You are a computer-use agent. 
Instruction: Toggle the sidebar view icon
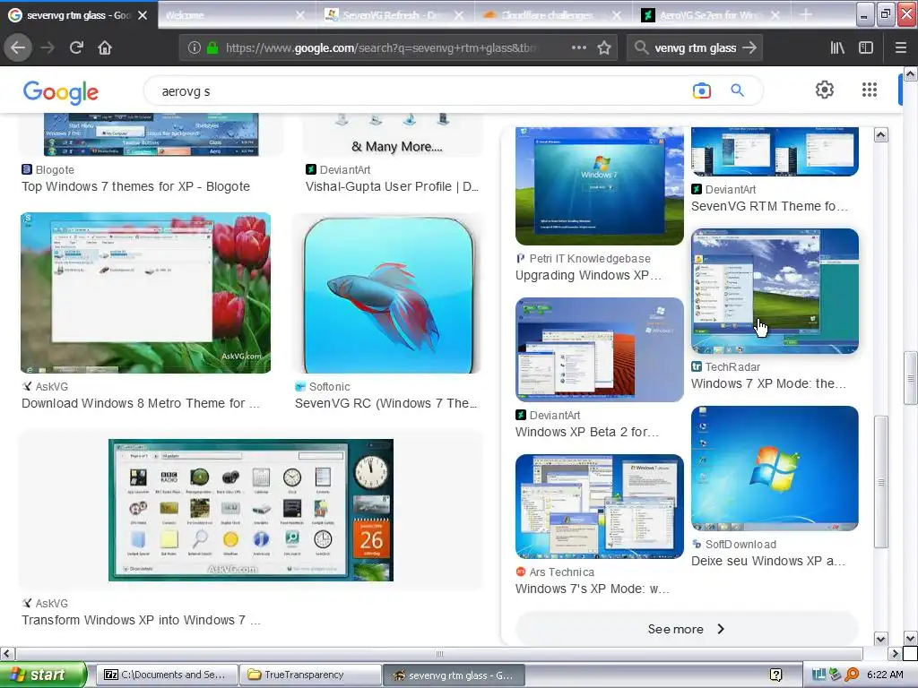866,47
